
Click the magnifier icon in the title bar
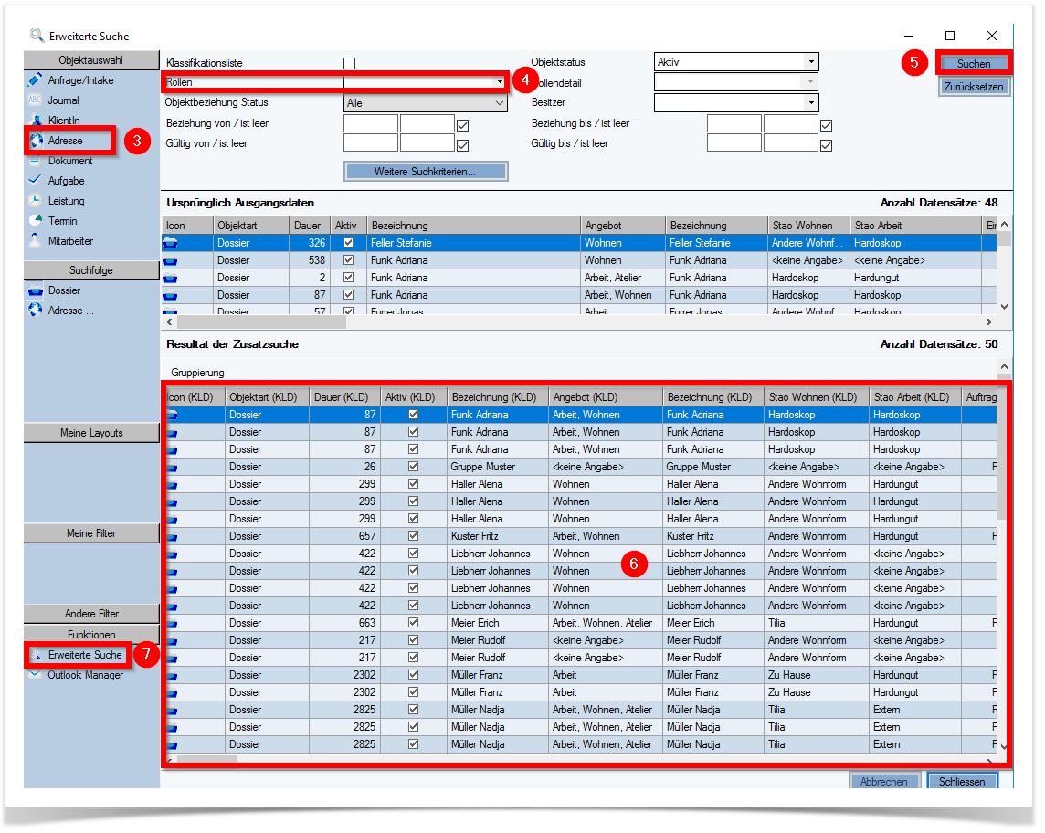pyautogui.click(x=36, y=36)
